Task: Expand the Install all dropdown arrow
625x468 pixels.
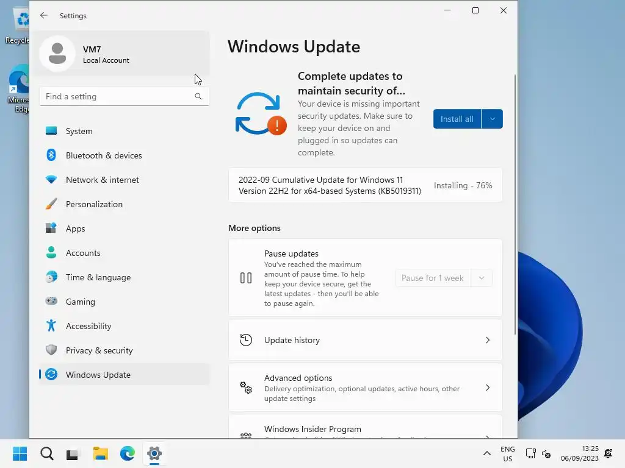Action: pos(493,119)
